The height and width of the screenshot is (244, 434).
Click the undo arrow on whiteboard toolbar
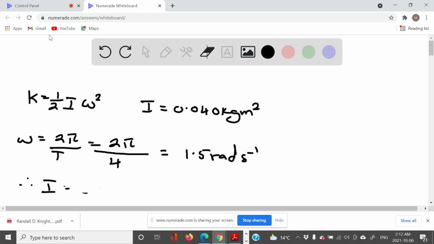tap(105, 52)
